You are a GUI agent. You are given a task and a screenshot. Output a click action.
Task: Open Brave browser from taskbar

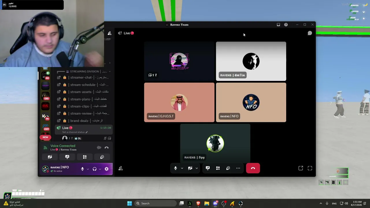[198, 203]
